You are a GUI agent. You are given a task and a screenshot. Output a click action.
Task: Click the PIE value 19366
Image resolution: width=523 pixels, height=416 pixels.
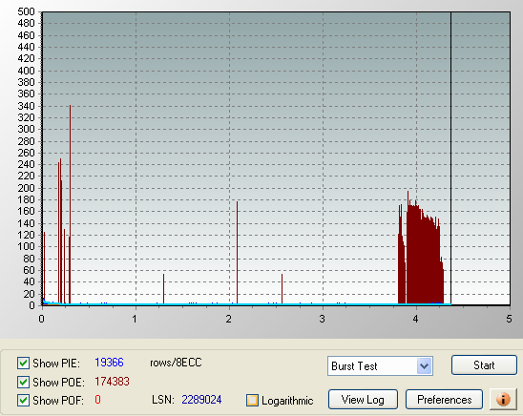tap(109, 363)
